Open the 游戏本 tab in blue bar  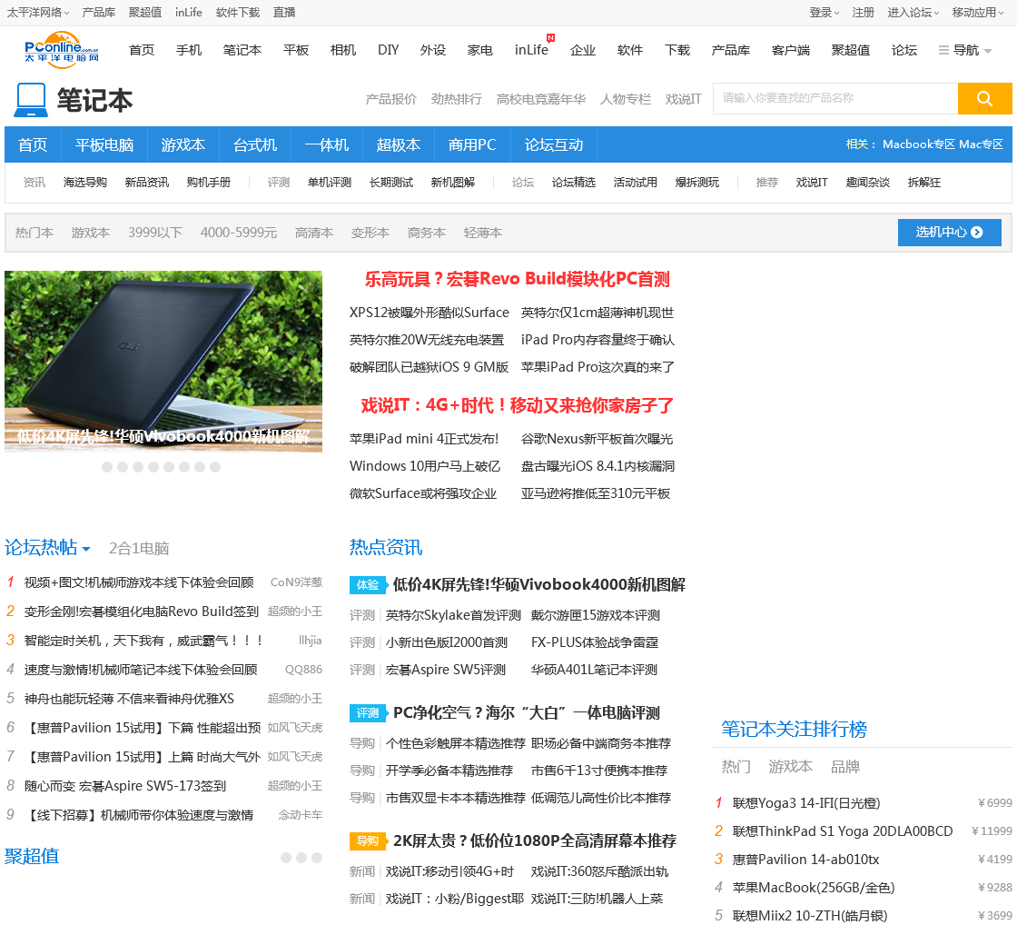(x=183, y=144)
